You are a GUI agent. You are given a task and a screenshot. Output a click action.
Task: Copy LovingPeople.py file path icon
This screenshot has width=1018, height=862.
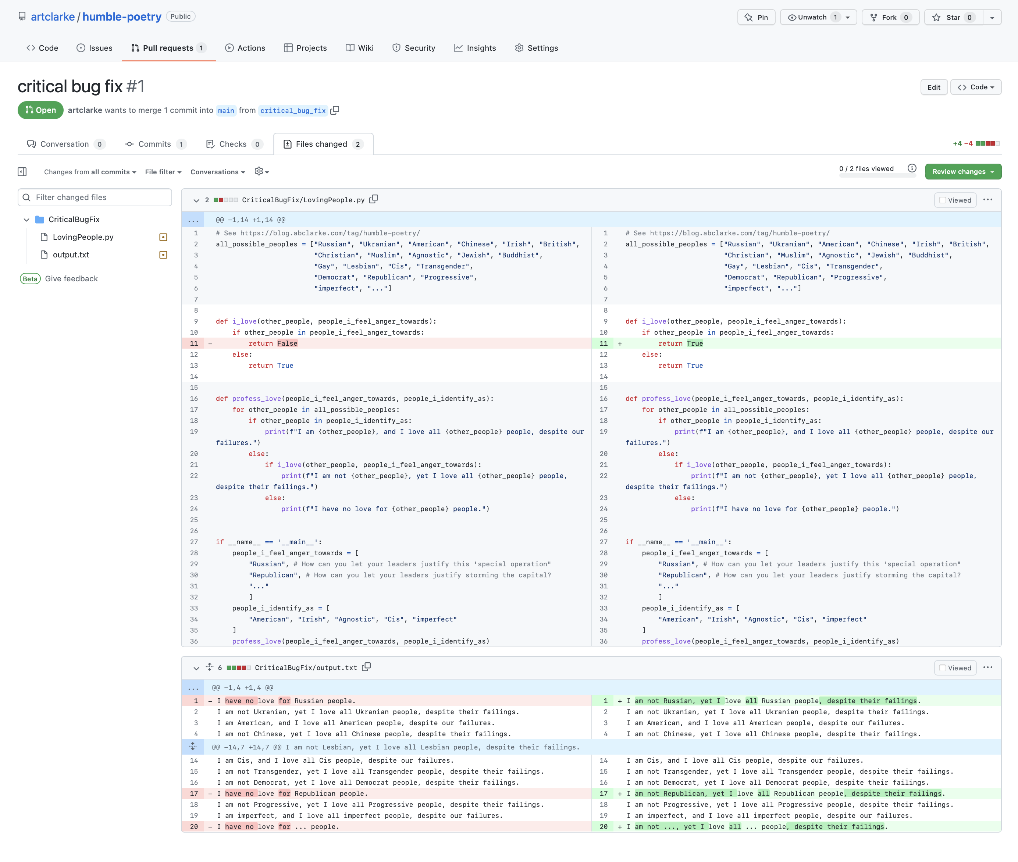point(374,199)
